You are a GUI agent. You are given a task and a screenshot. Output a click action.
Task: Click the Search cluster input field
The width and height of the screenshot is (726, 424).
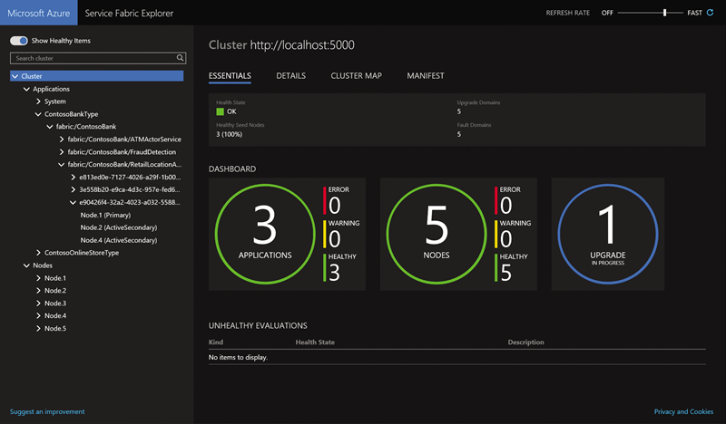click(98, 58)
